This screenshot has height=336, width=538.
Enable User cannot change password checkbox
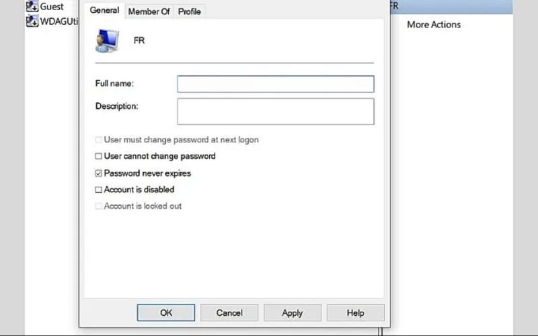coord(98,157)
